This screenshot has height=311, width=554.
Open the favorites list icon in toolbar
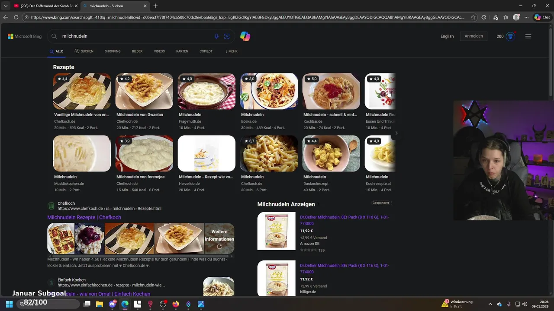(x=506, y=17)
